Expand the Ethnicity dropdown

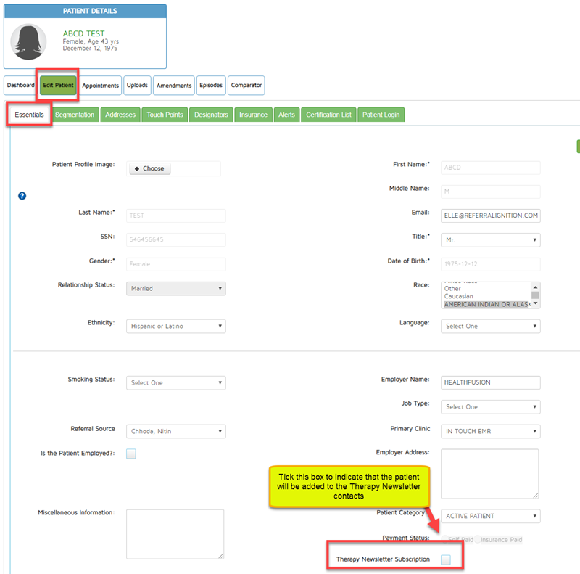tap(175, 327)
